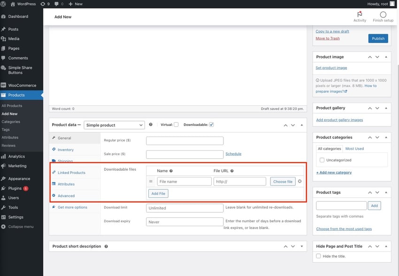399x276 pixels.
Task: Open the Schedule sale price link
Action: [233, 154]
